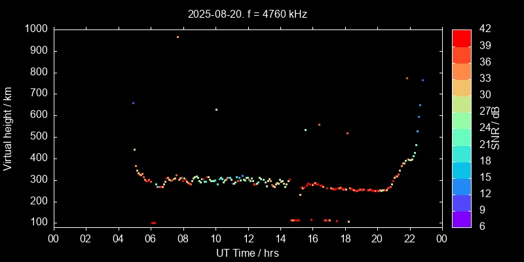Select the blue data point near 655 km
524x262 pixels.
[133, 103]
